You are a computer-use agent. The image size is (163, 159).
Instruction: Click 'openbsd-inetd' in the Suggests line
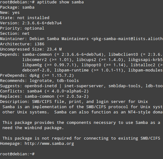41,86
